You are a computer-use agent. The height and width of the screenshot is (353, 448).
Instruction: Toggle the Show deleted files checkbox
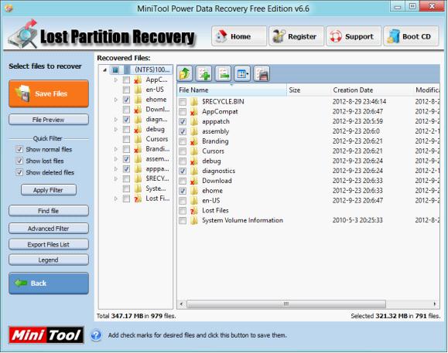point(19,172)
